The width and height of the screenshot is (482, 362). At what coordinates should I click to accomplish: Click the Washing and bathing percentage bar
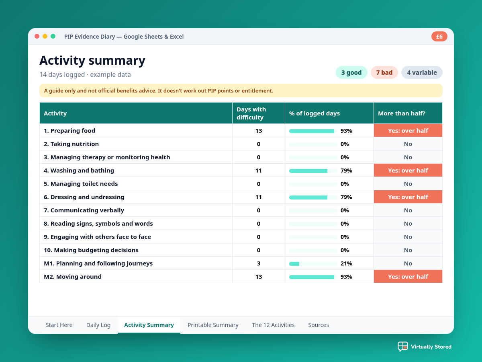(313, 171)
